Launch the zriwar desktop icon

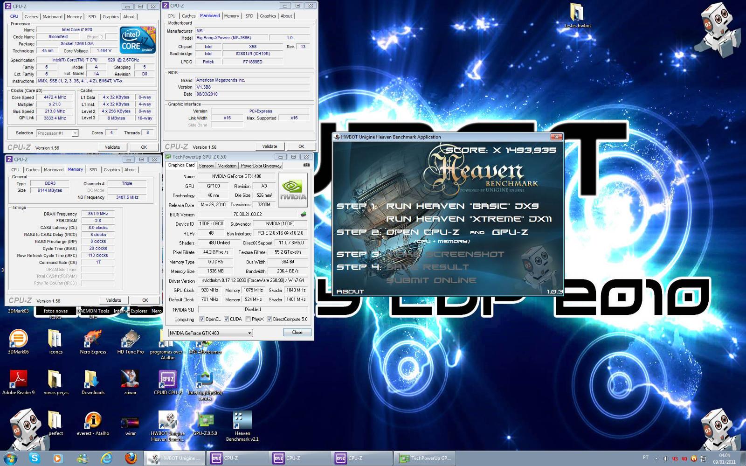click(x=130, y=382)
